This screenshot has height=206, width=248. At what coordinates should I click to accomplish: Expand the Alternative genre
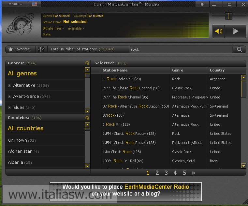[10, 85]
